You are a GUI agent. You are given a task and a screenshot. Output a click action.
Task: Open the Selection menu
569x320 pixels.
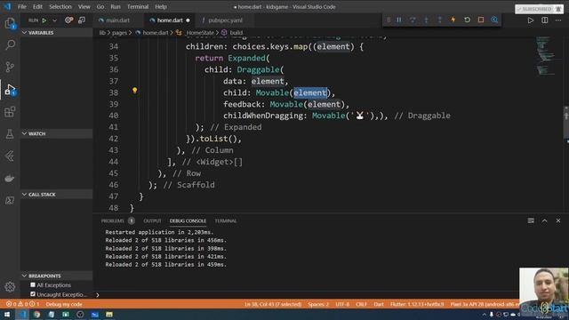pos(60,6)
